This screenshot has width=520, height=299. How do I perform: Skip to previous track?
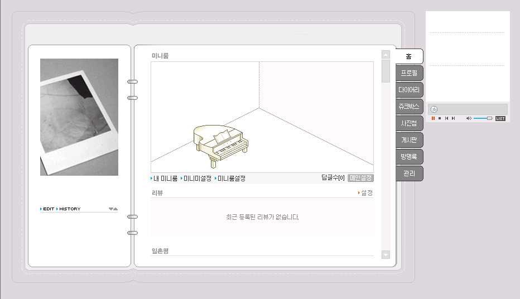[x=446, y=118]
